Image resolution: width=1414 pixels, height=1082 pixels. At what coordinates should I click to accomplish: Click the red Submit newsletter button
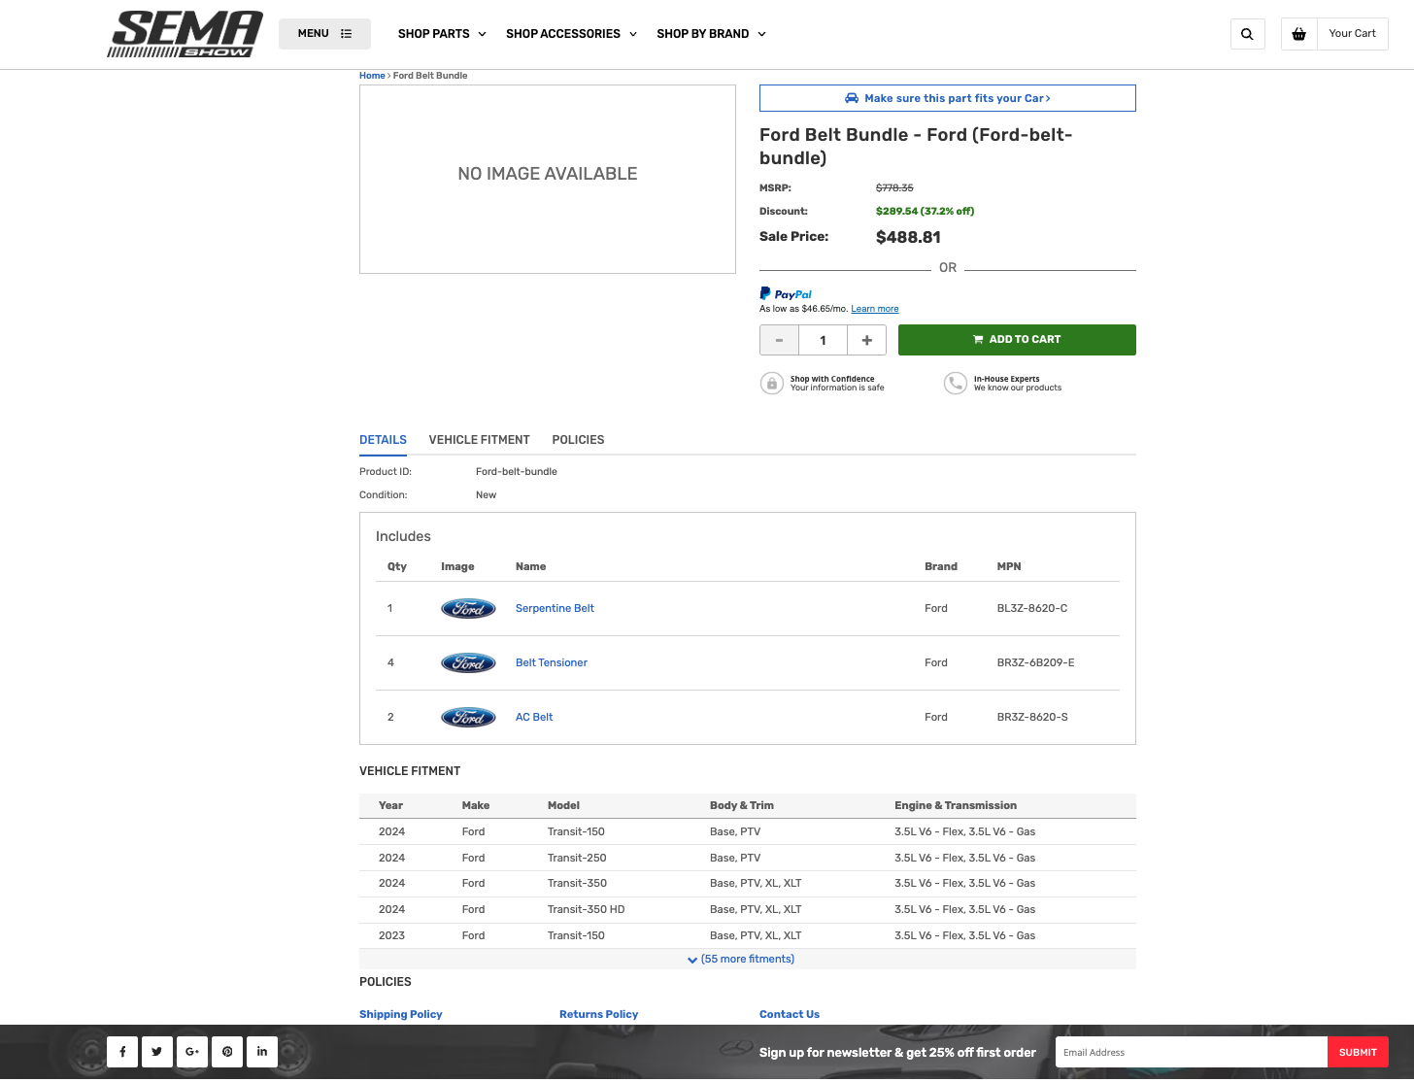tap(1358, 1052)
